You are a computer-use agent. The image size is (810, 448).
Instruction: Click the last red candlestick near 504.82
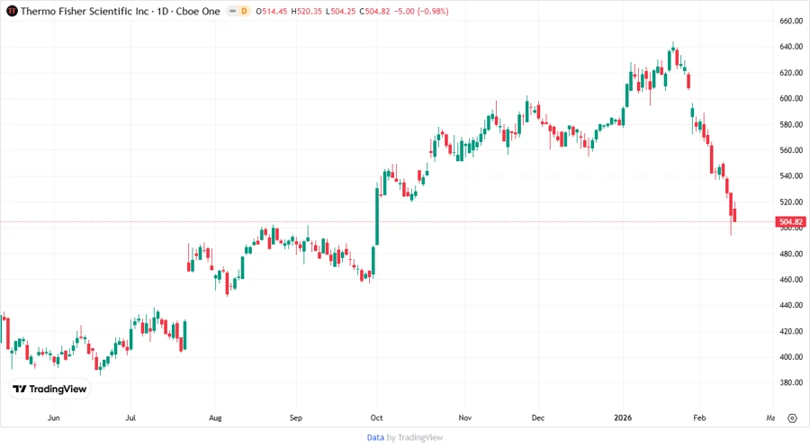point(734,213)
